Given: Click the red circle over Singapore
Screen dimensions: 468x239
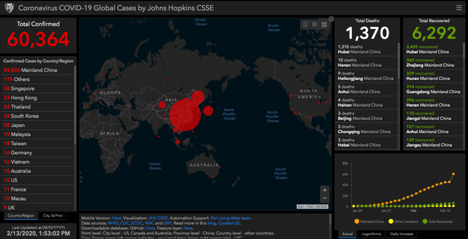Looking at the screenshot, I should (x=178, y=142).
